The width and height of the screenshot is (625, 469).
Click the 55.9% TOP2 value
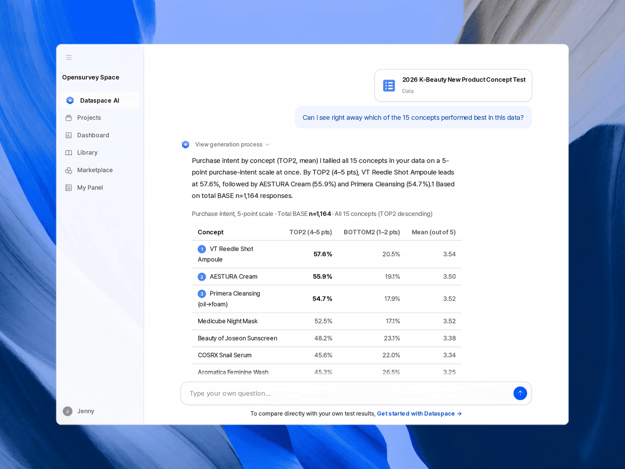(322, 277)
